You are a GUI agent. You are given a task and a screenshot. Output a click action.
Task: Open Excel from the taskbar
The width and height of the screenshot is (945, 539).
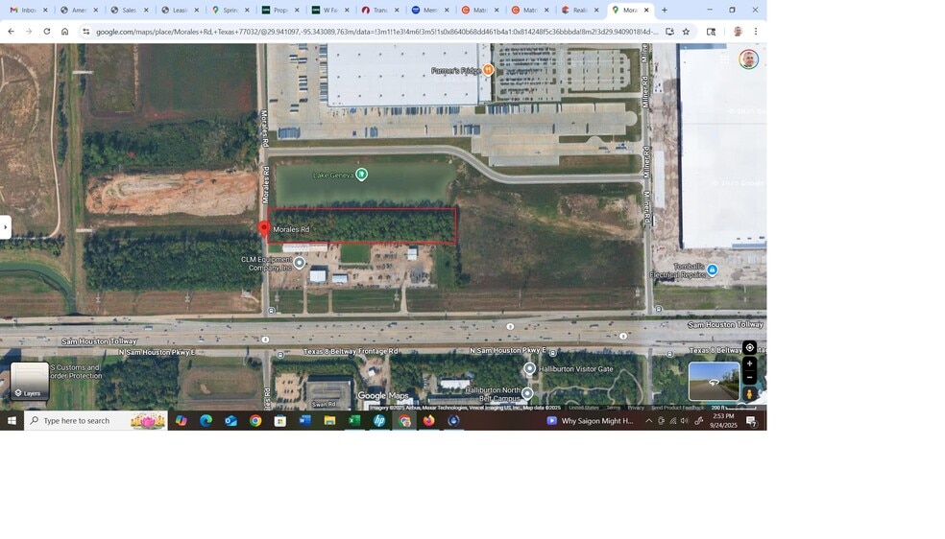tap(354, 420)
